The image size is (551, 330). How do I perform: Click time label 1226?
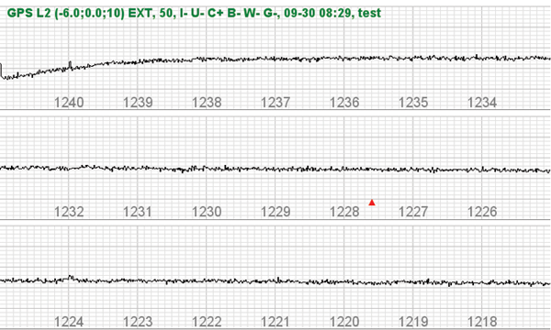tap(482, 212)
